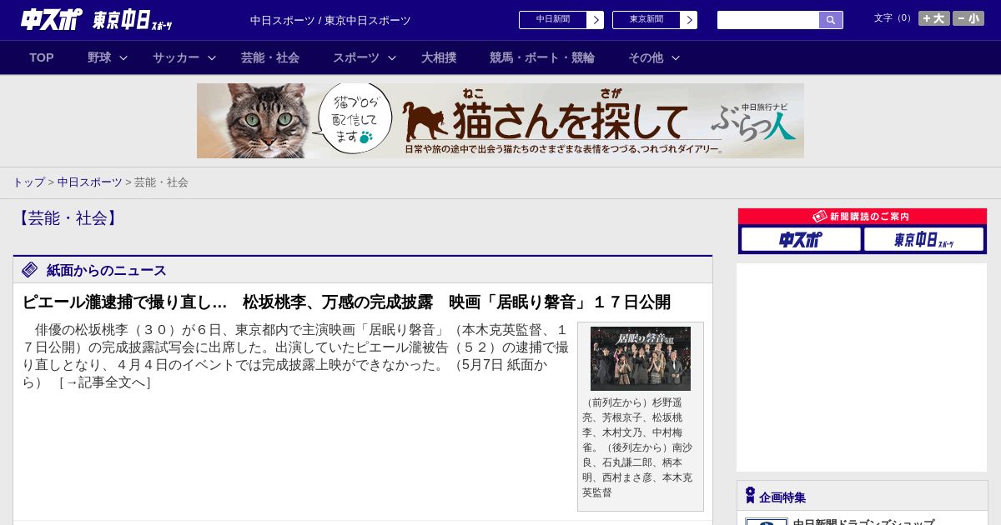Screen dimensions: 1001x525
Task: Expand the スポーツ dropdown chevron
Action: (392, 57)
